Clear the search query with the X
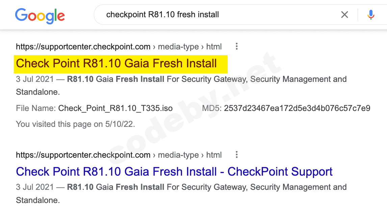Image resolution: width=387 pixels, height=223 pixels. [344, 15]
